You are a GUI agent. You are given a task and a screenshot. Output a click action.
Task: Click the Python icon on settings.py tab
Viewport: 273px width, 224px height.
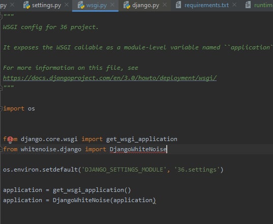coord(26,5)
